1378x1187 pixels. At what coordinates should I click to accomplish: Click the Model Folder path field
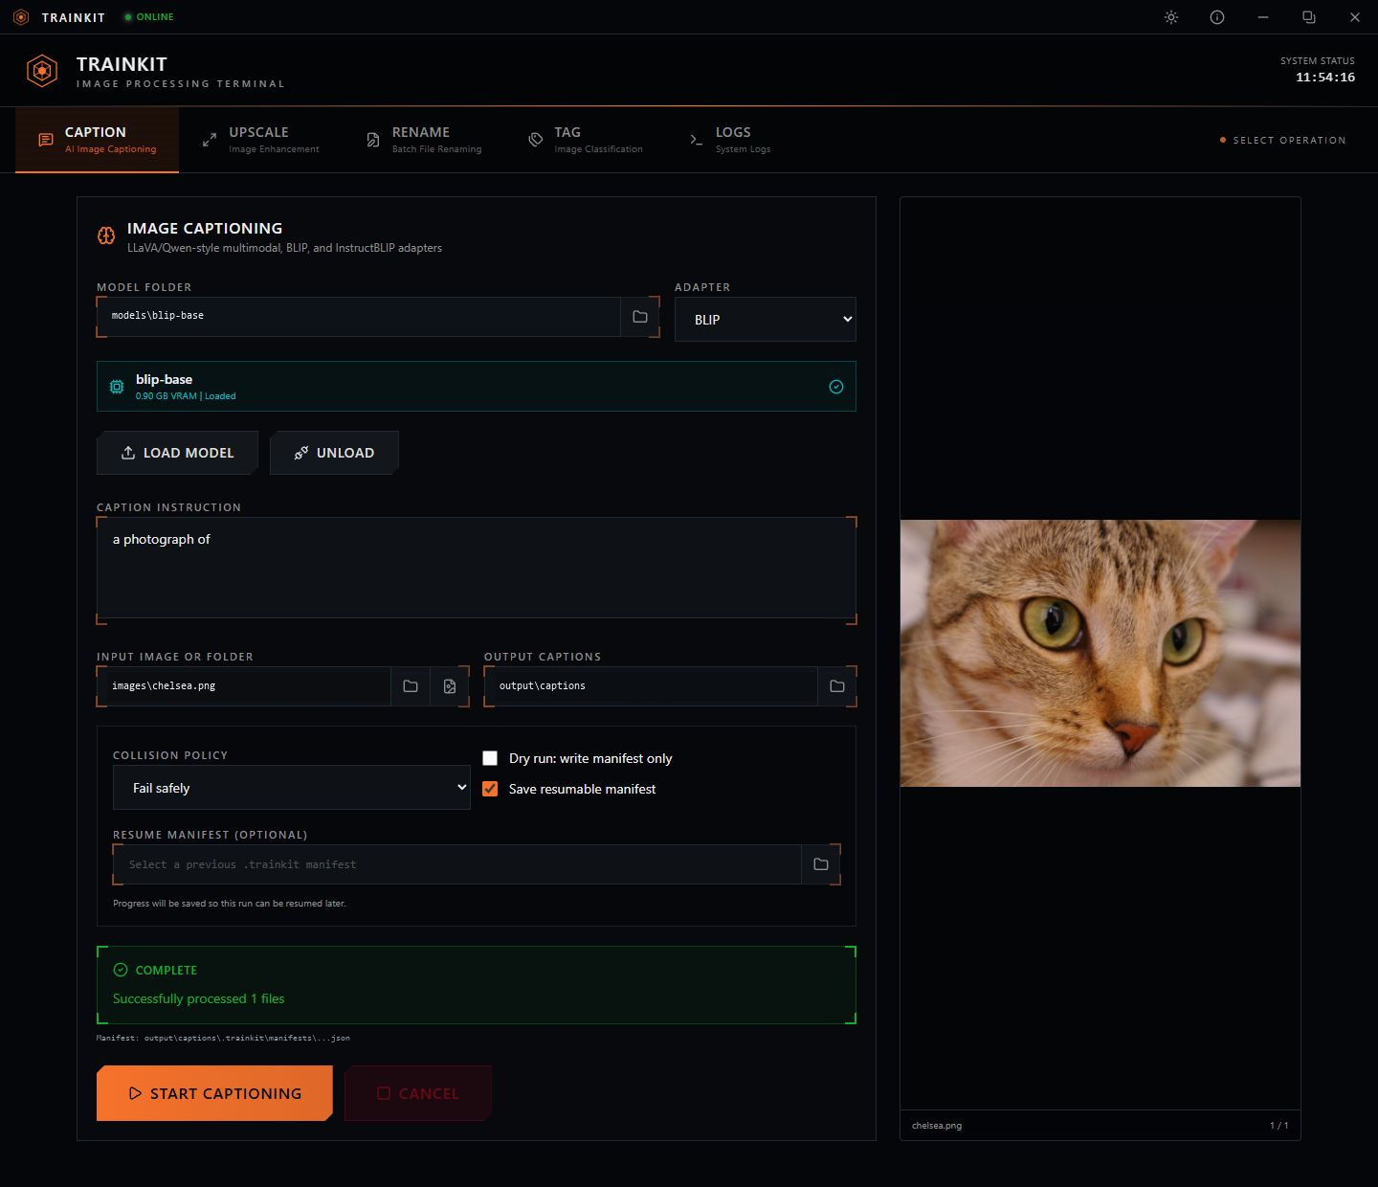coord(359,317)
